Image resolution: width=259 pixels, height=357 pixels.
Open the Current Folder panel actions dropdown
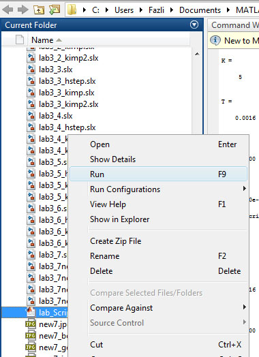pyautogui.click(x=194, y=25)
